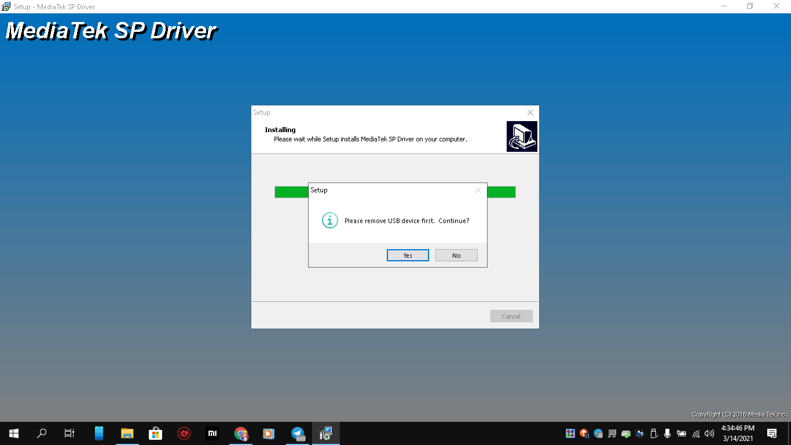Open the Mi app on the taskbar
Viewport: 791px width, 445px height.
click(213, 433)
